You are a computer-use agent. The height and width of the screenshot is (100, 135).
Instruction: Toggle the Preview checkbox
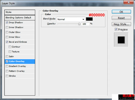(x=116, y=29)
